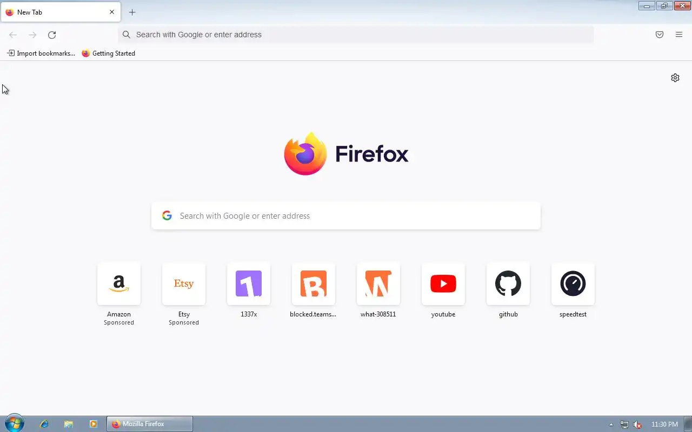Open the Getting Started bookmark

tap(108, 53)
